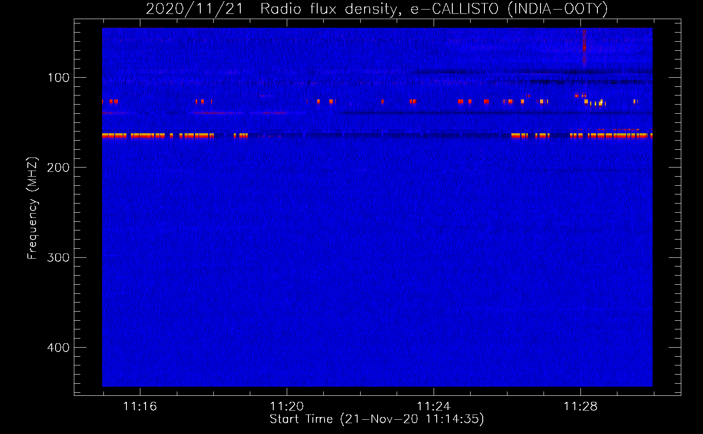The height and width of the screenshot is (434, 703).
Task: Click the 11:16 time tick label
Action: 140,406
